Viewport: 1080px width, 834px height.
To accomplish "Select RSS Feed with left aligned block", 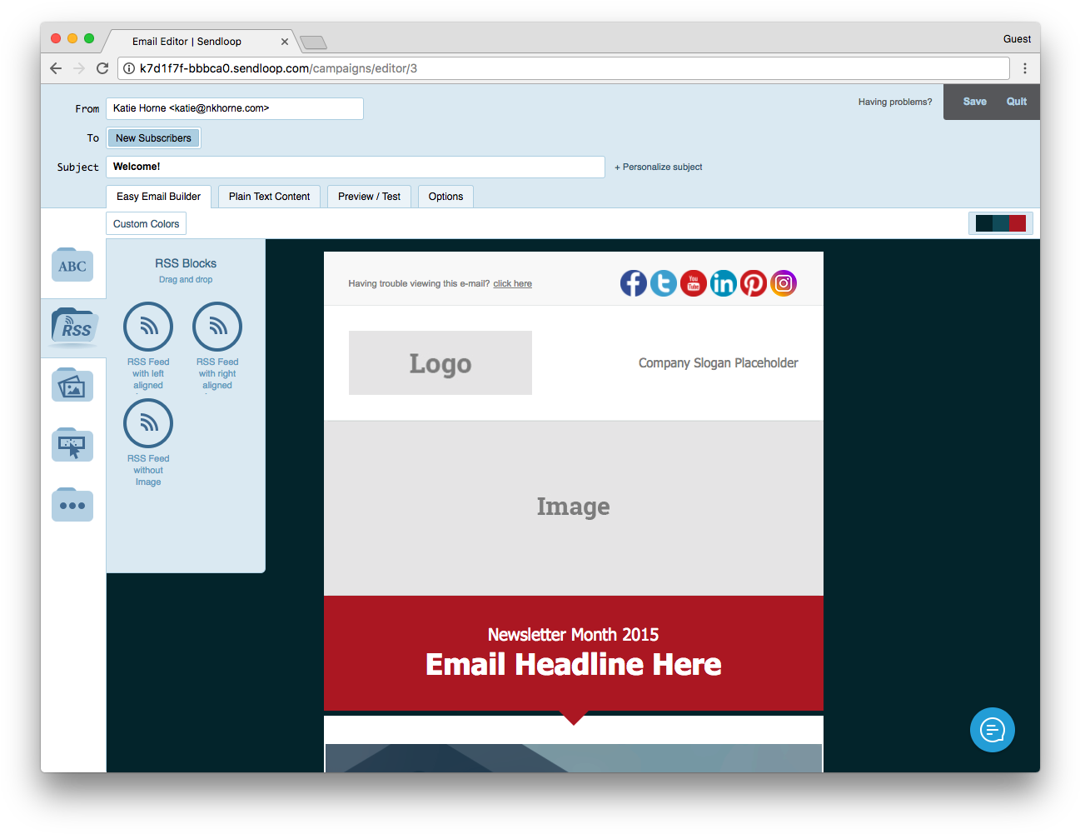I will pos(147,327).
